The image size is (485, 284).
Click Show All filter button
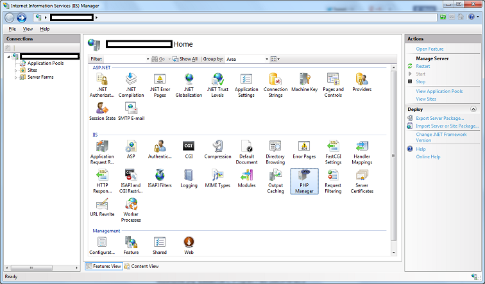[x=185, y=59]
